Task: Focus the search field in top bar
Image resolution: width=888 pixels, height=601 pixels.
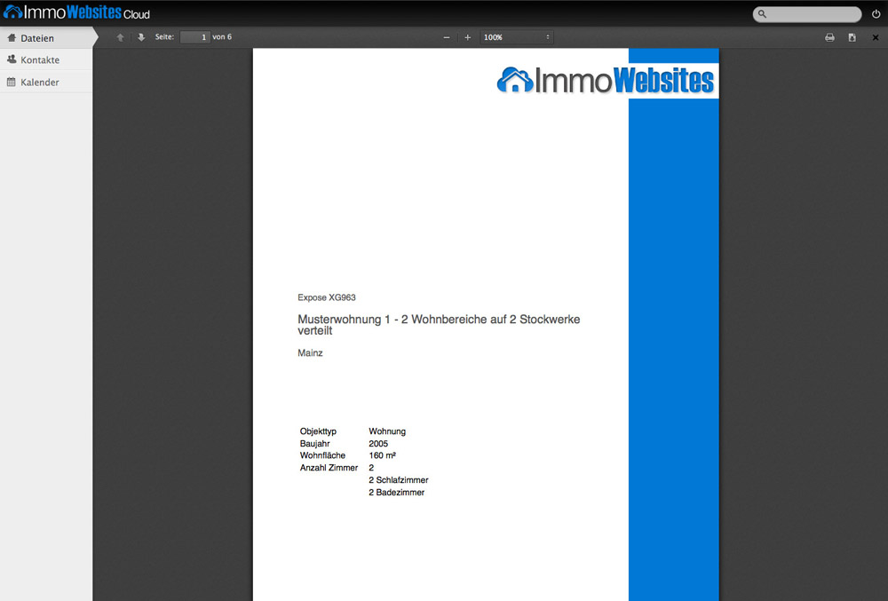Action: (x=807, y=13)
